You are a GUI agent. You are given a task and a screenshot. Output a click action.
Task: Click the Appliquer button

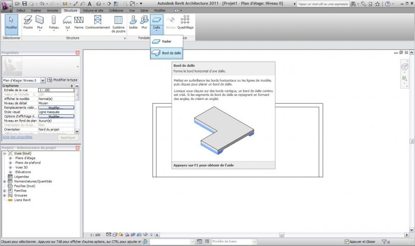pyautogui.click(x=68, y=137)
